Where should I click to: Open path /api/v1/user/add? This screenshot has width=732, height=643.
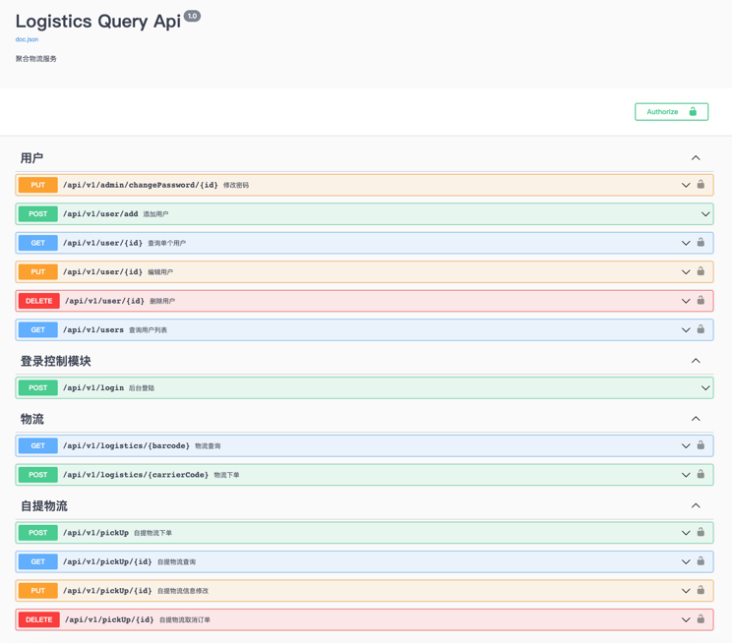click(x=100, y=213)
